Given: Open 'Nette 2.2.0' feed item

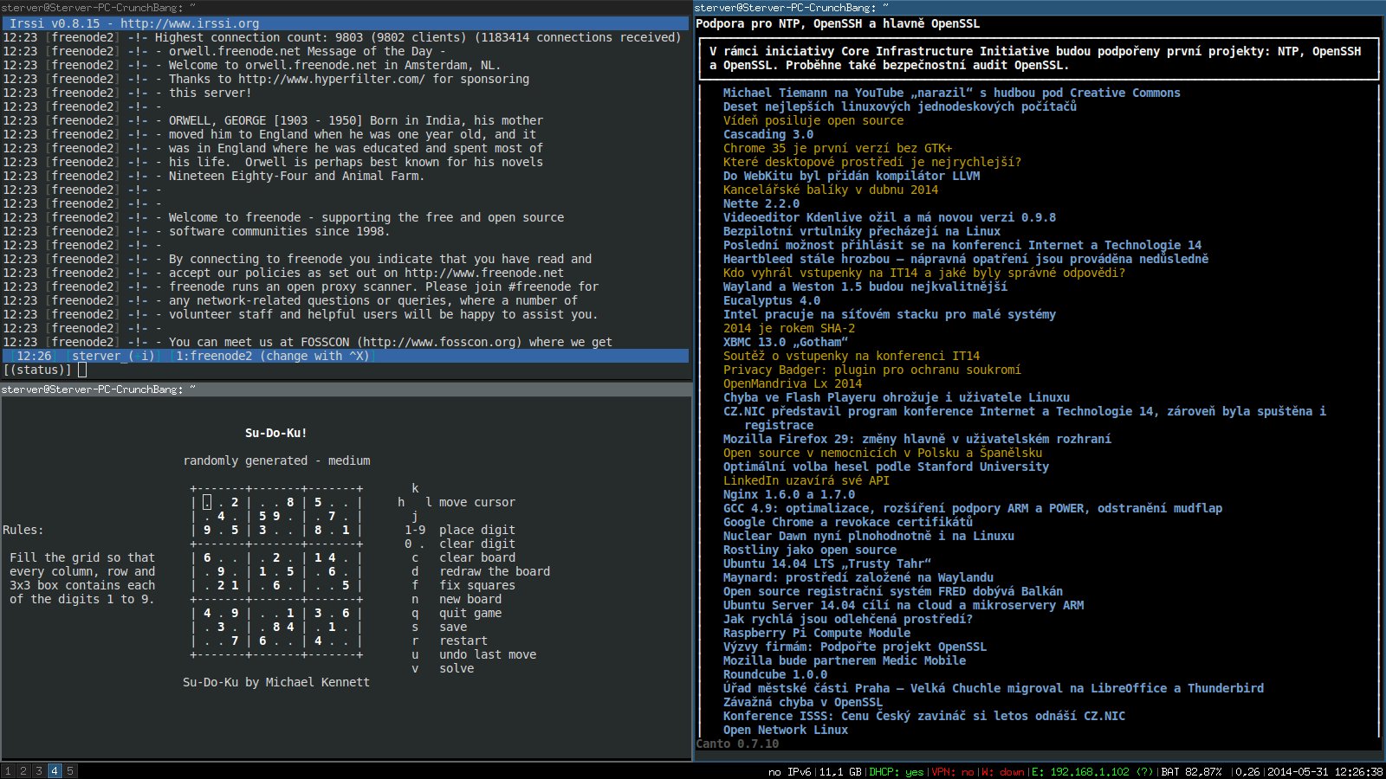Looking at the screenshot, I should (x=761, y=203).
